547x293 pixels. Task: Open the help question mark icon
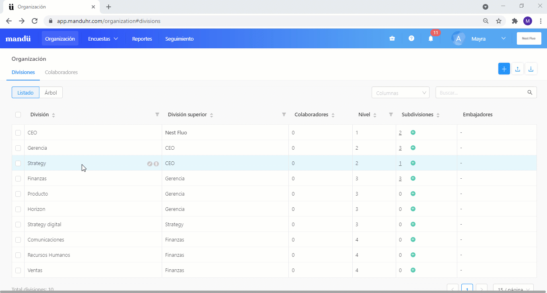click(411, 39)
